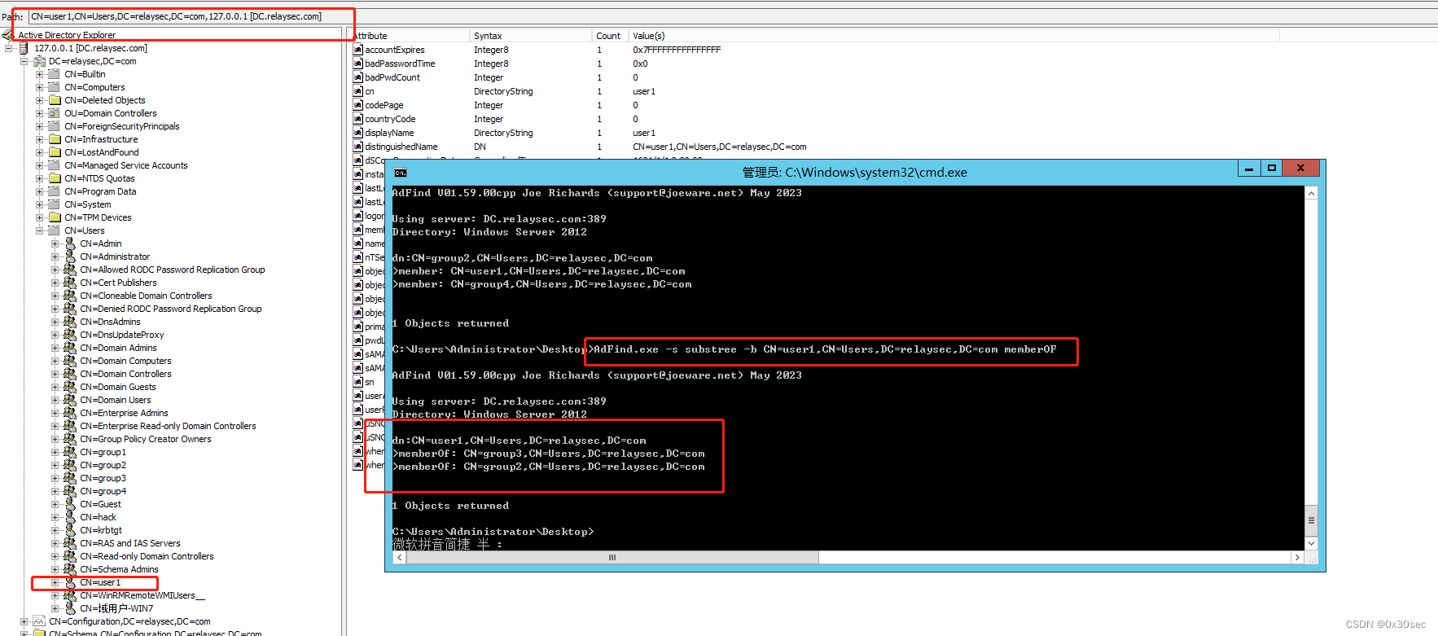
Task: Click the badPwdCount attribute icon
Action: (x=358, y=77)
